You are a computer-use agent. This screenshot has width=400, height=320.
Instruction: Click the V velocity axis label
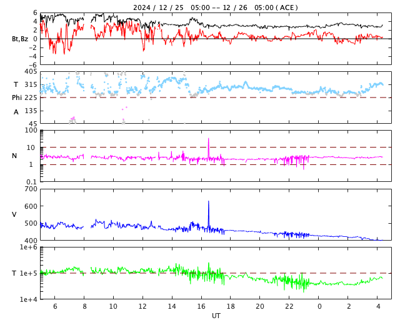click(x=14, y=214)
